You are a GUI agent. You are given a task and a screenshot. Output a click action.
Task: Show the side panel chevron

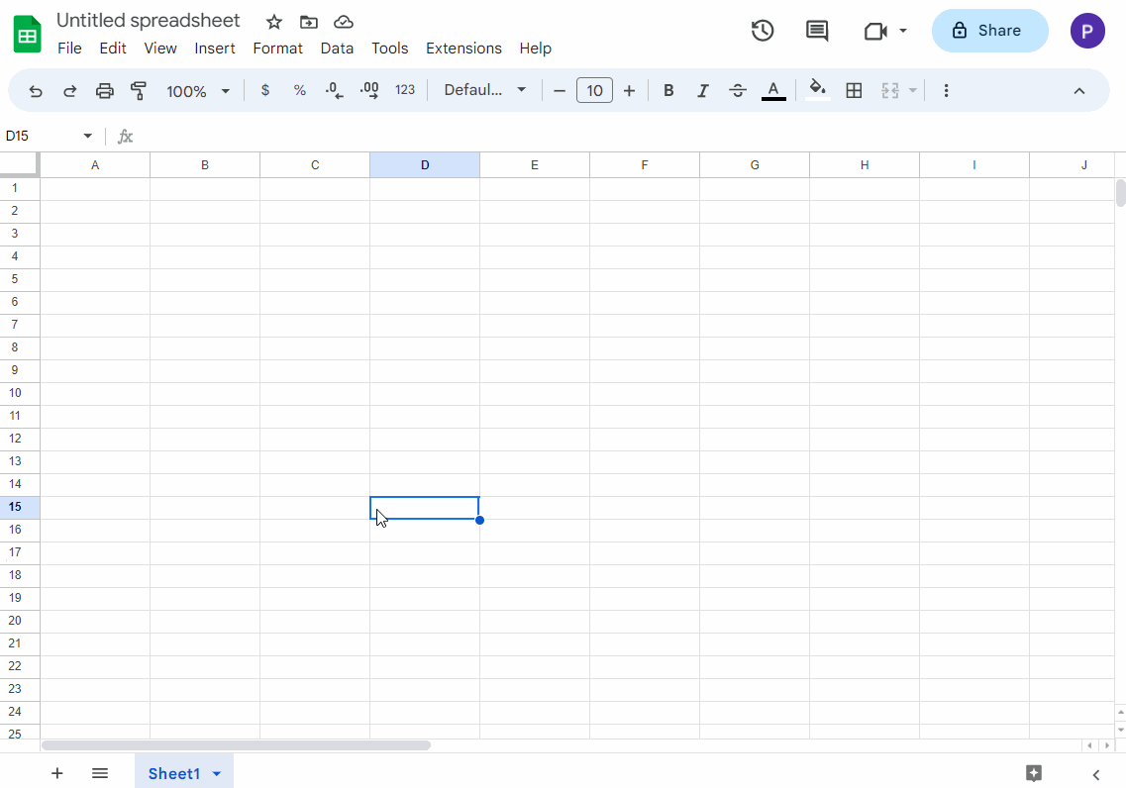pos(1096,774)
